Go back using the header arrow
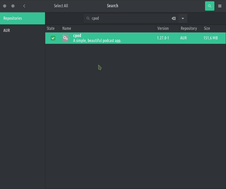Screen dimensions: 226x189 pyautogui.click(x=24, y=6)
